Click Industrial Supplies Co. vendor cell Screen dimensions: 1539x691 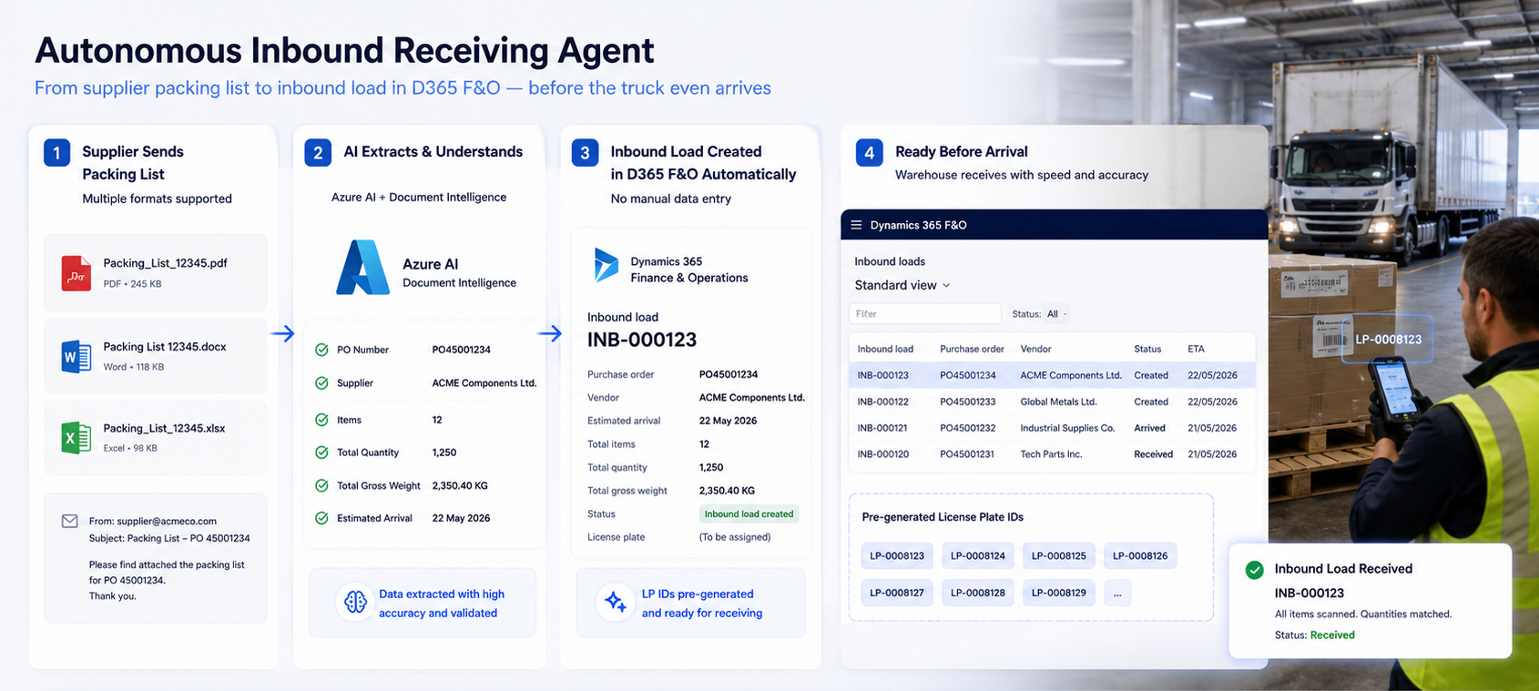tap(1067, 428)
